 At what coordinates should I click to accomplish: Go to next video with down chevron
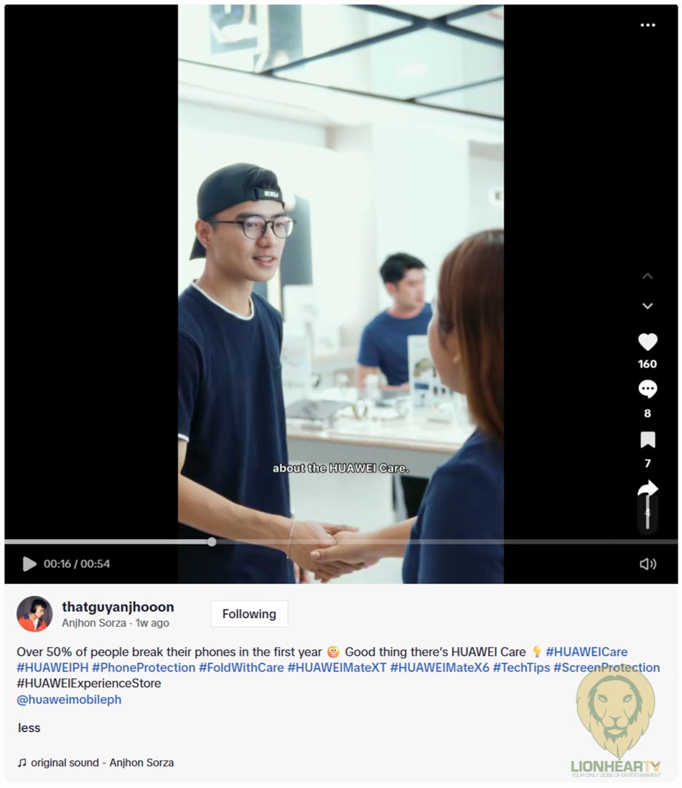coord(647,306)
